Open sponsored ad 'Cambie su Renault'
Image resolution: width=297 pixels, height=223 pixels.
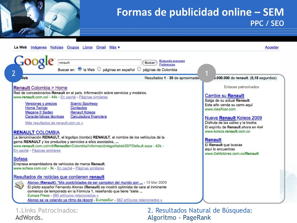pos(224,96)
